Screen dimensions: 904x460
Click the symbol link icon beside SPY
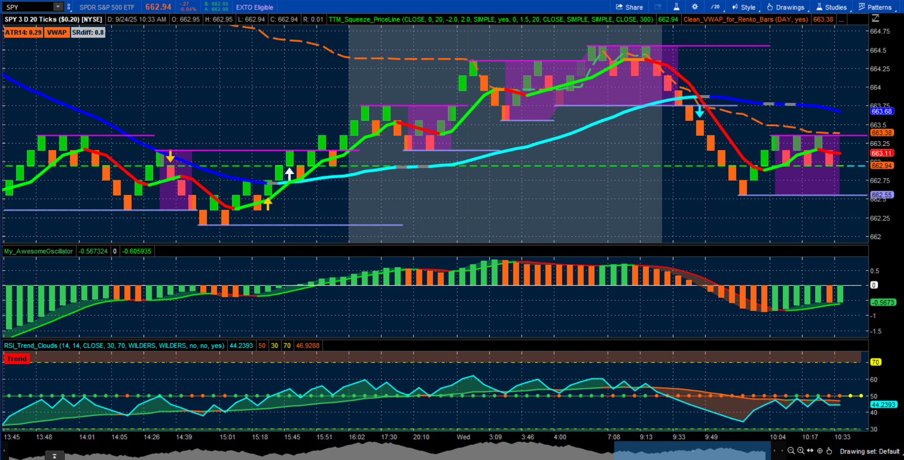pyautogui.click(x=69, y=7)
